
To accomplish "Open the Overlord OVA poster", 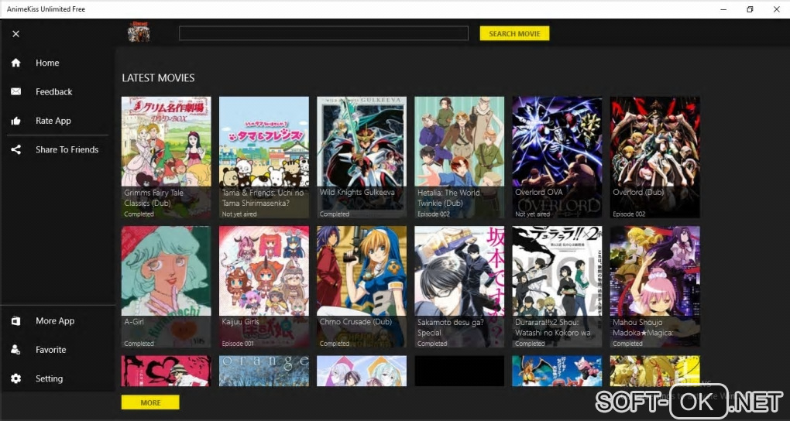I will (557, 157).
